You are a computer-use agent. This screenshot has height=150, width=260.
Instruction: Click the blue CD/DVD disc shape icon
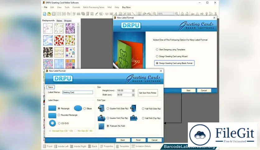[x=52, y=123]
